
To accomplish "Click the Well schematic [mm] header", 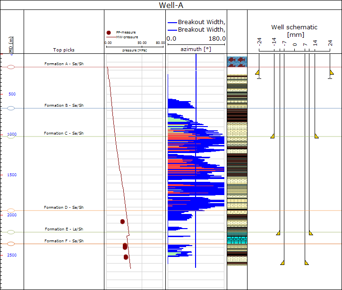I will click(294, 31).
